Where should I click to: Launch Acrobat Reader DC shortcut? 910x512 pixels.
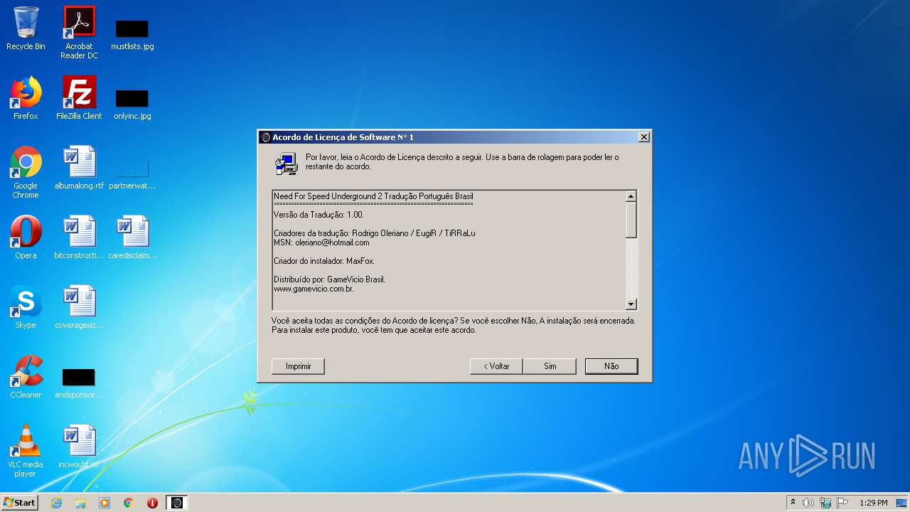click(79, 33)
